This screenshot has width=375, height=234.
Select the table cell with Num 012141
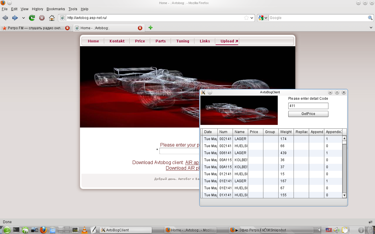coord(225,174)
